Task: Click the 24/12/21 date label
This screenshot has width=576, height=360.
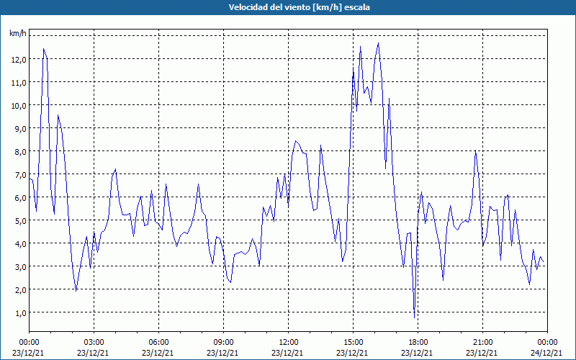Action: (546, 353)
